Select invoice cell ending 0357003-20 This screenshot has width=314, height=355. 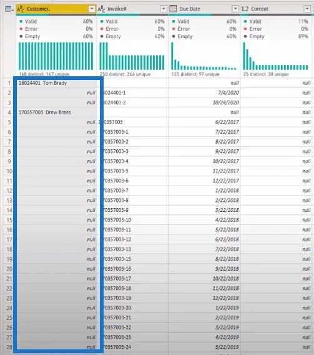click(132, 308)
